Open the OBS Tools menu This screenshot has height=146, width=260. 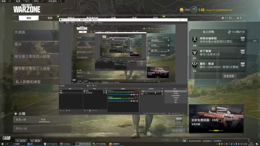95,22
